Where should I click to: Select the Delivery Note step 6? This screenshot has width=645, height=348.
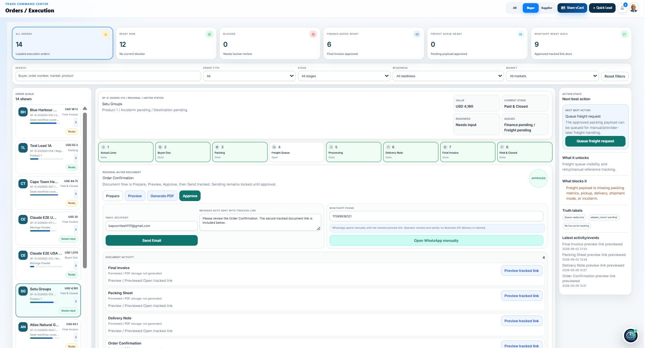pyautogui.click(x=411, y=152)
